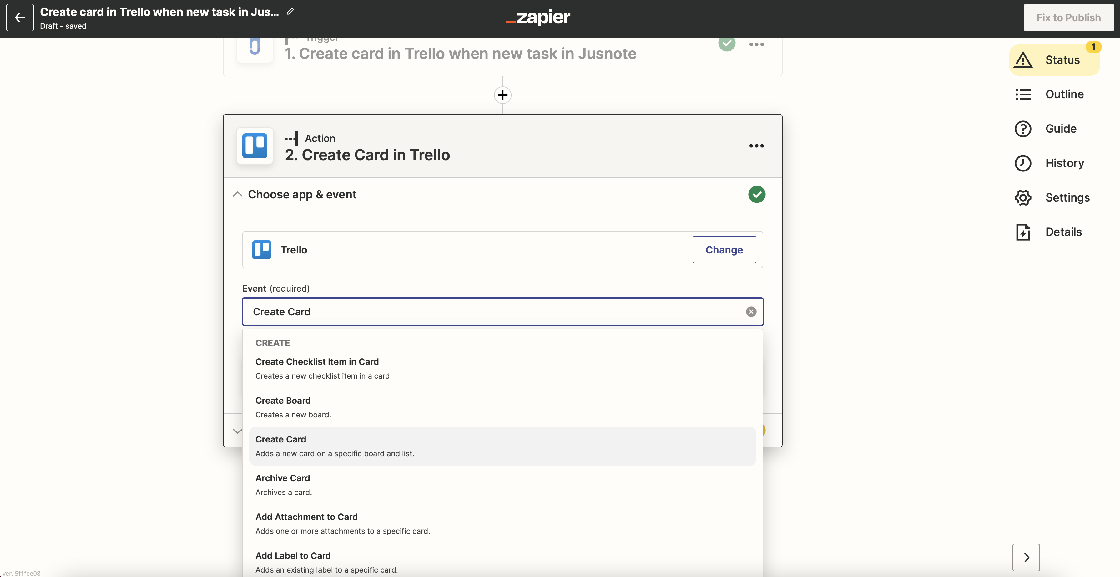The height and width of the screenshot is (577, 1120).
Task: Click the Zapier logo
Action: (538, 18)
